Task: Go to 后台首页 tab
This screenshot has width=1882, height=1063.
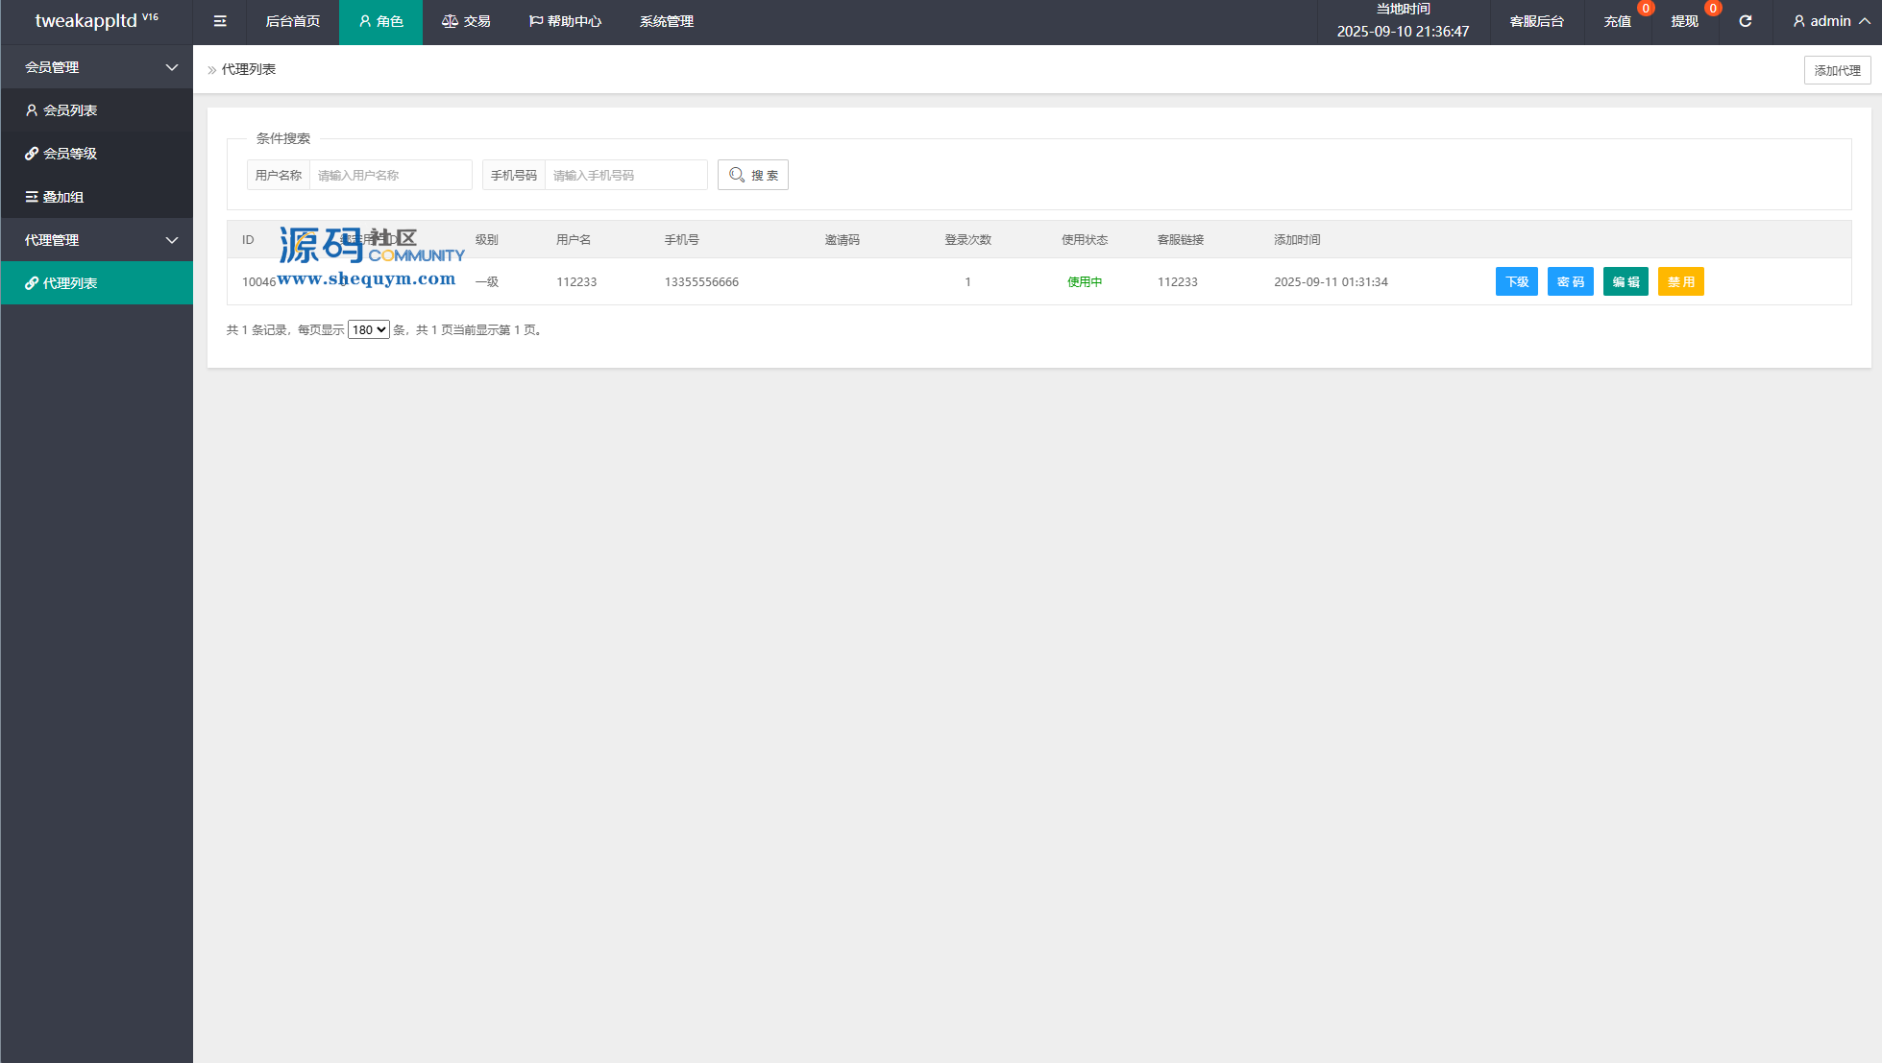Action: pos(292,21)
